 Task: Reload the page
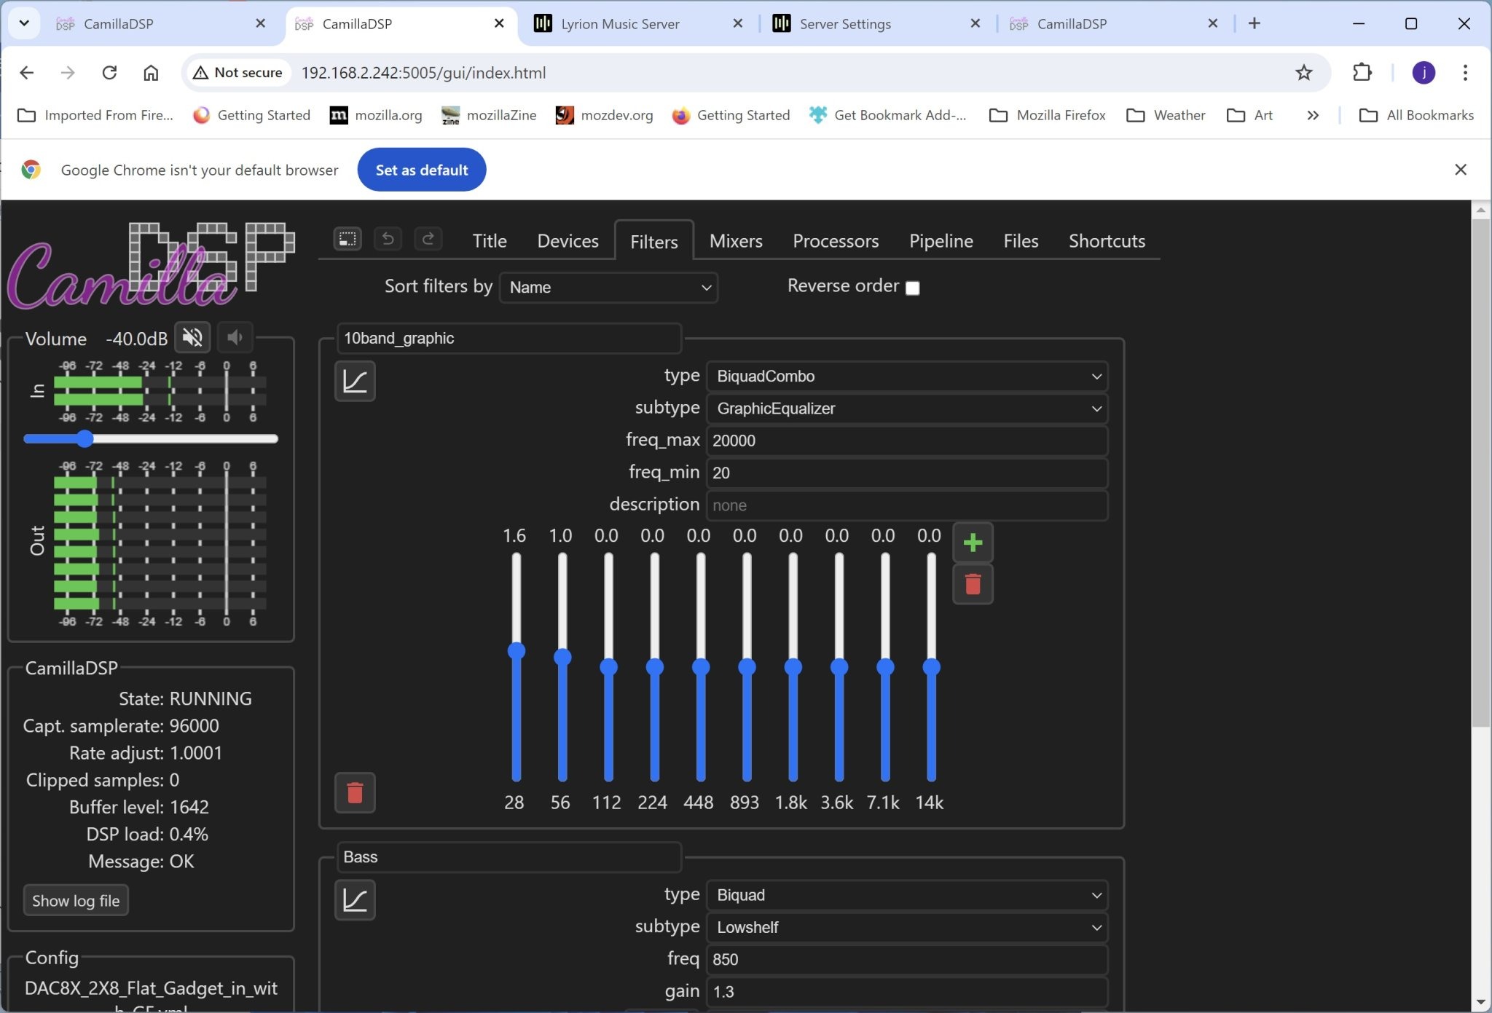point(109,72)
